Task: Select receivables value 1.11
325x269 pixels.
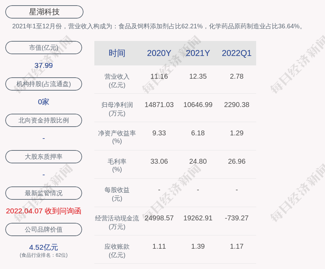Action: pyautogui.click(x=159, y=246)
